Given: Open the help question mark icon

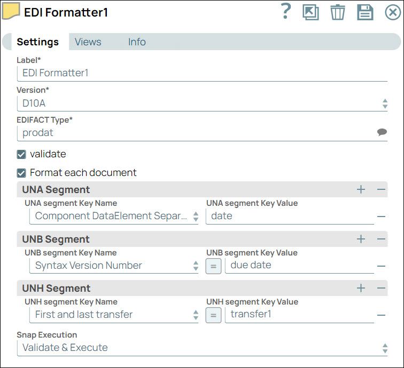Looking at the screenshot, I should (286, 12).
